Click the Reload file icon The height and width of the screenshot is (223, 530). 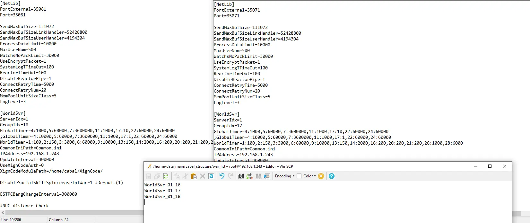point(166,176)
